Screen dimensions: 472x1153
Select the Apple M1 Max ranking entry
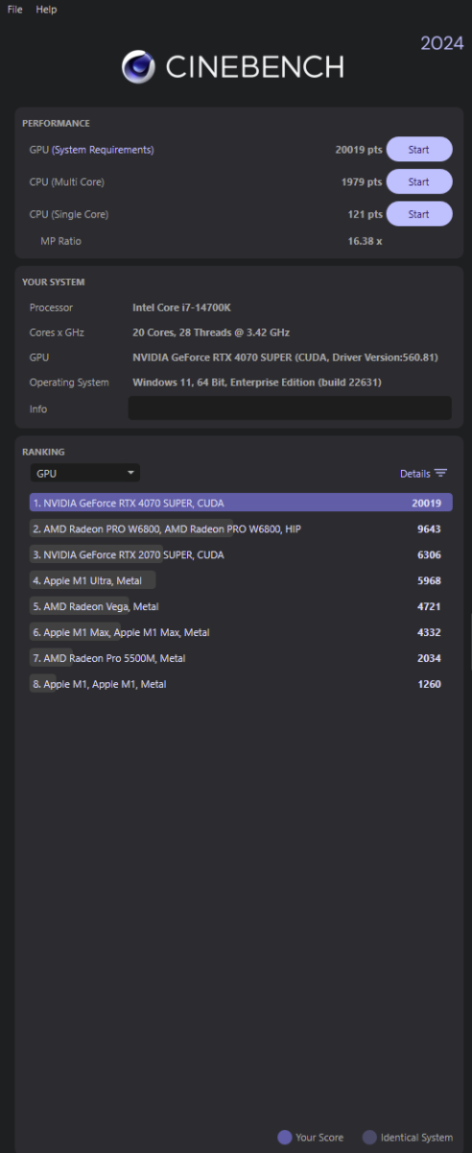(241, 632)
